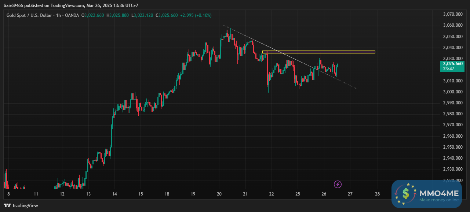The height and width of the screenshot is (212, 470).
Task: Select the 1h interval label in legend
Action: coord(58,15)
